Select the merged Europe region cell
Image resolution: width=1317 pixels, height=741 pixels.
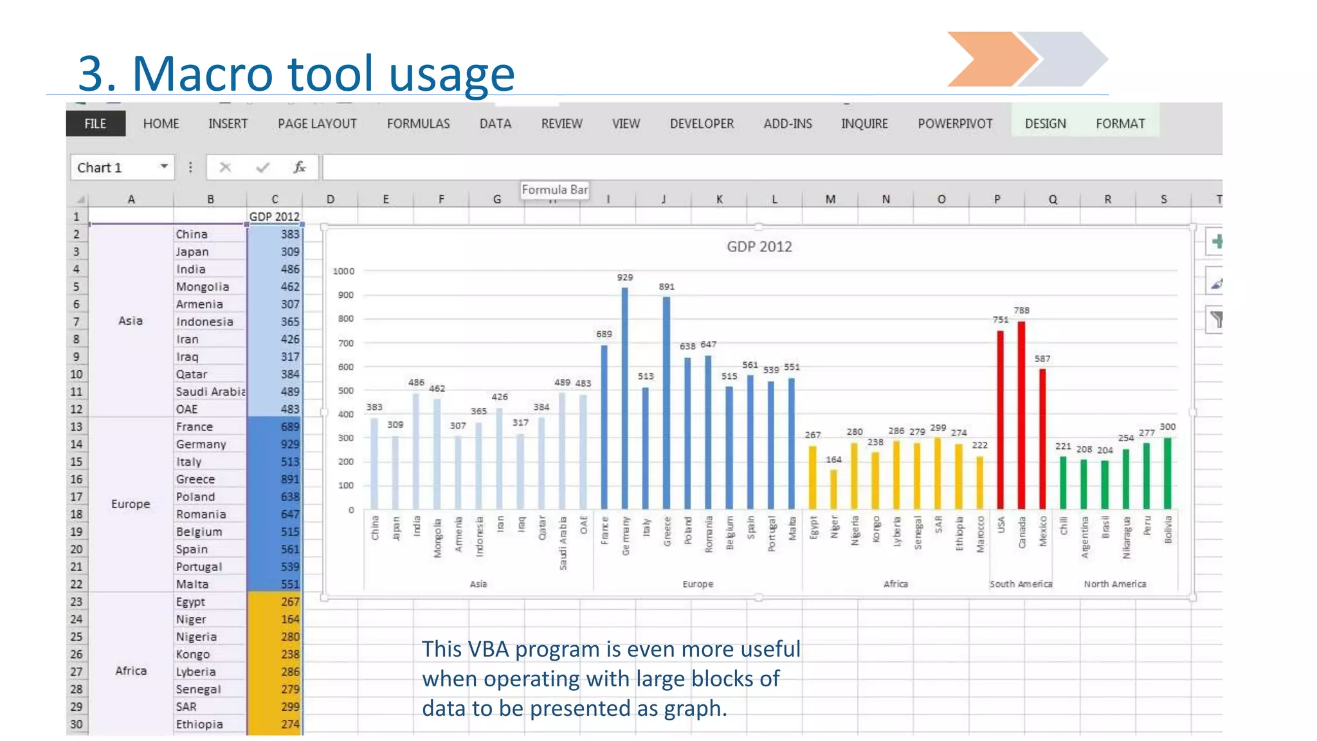(131, 504)
